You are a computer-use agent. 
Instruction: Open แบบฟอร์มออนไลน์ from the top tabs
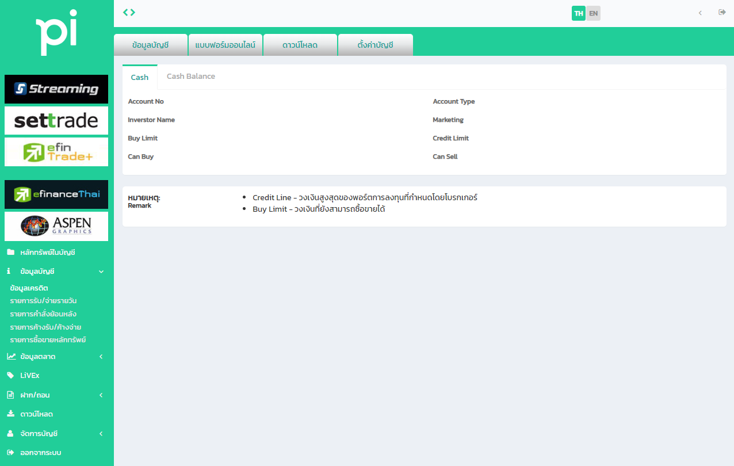tap(225, 44)
